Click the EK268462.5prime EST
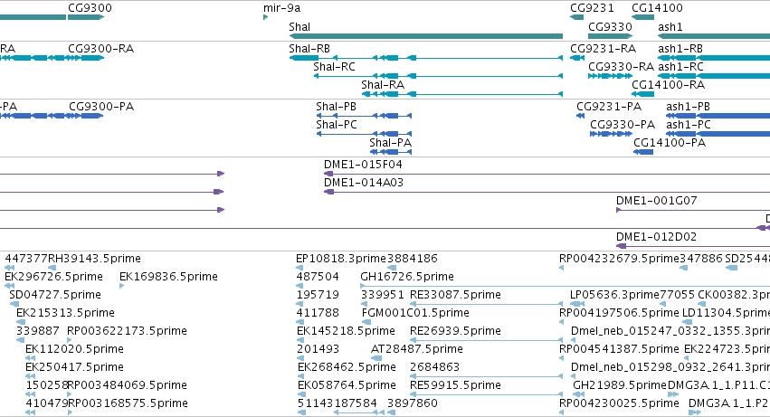770x417 pixels. (301, 376)
